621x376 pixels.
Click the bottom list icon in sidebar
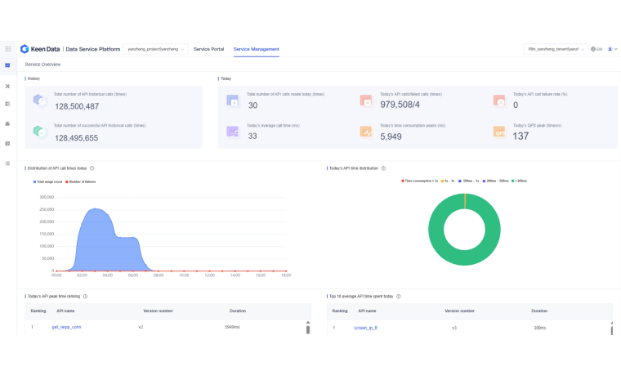(7, 163)
